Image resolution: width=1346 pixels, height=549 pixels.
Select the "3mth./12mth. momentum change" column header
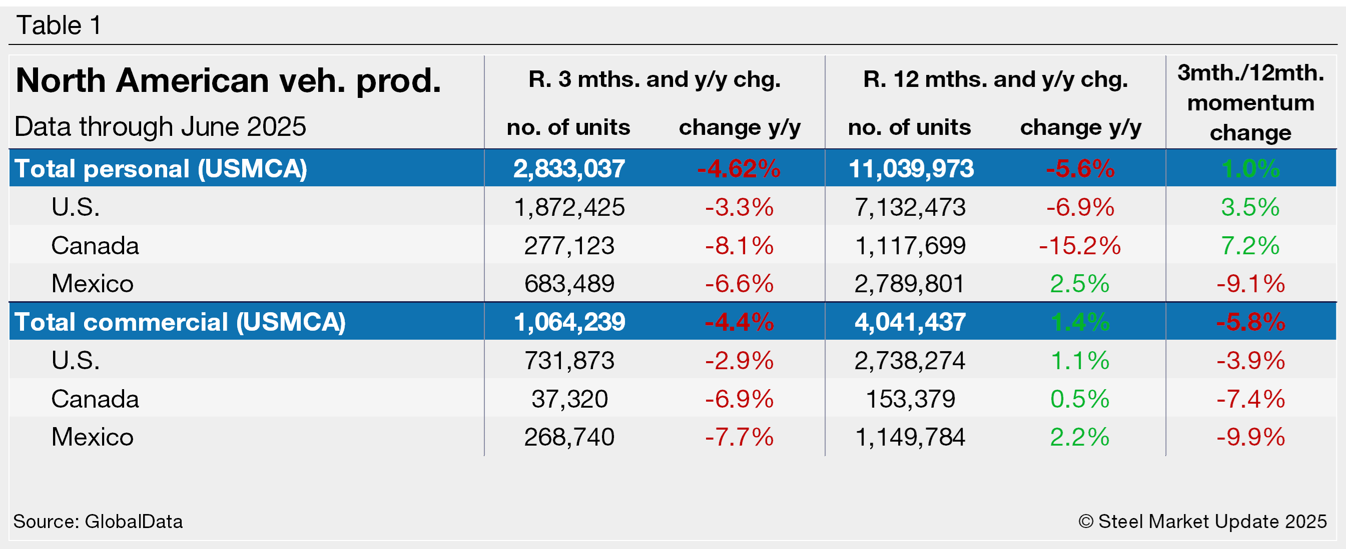(x=1250, y=103)
